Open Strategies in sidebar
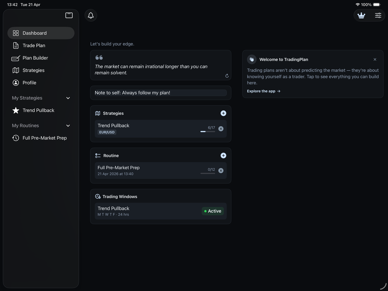 pyautogui.click(x=41, y=70)
